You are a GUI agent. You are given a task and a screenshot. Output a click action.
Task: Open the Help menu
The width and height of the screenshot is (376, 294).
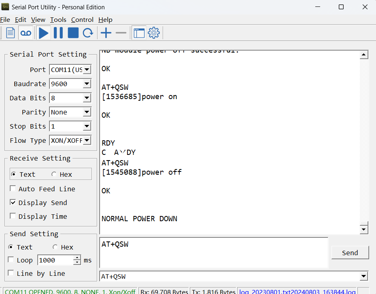[x=105, y=20]
